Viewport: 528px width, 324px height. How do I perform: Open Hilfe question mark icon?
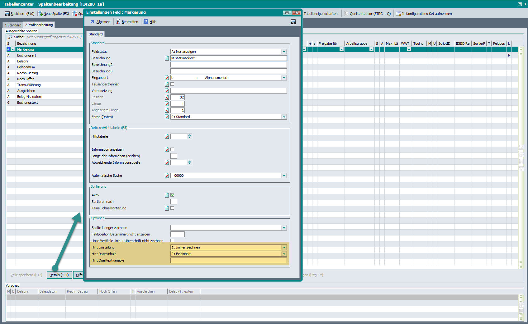(146, 22)
